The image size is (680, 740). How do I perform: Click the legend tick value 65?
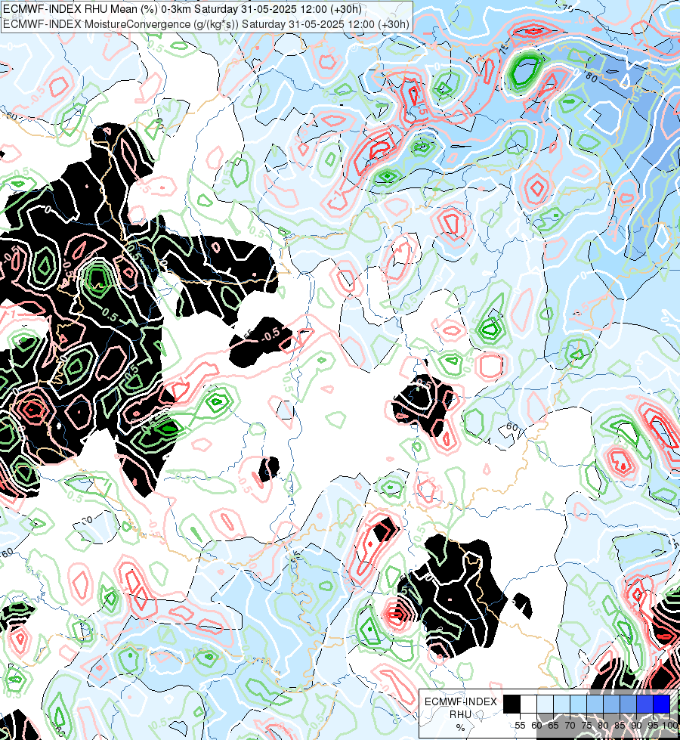coord(553,726)
